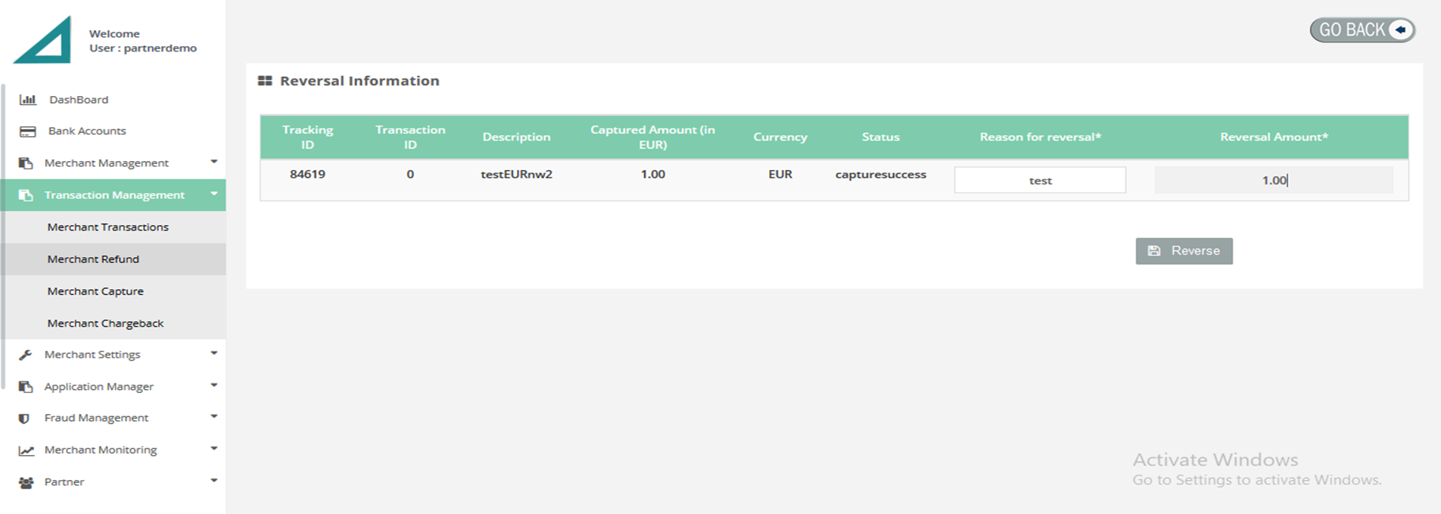Click the Reason for reversal text field
The width and height of the screenshot is (1441, 514).
[x=1040, y=180]
